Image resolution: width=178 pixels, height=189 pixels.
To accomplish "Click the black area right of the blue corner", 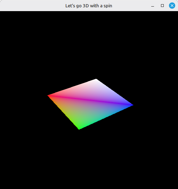I will point(155,105).
